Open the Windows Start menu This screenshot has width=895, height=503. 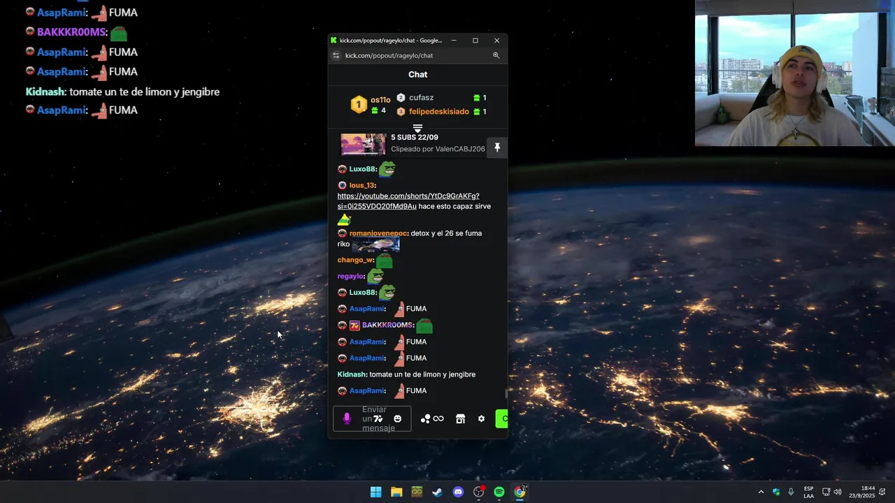tap(375, 492)
